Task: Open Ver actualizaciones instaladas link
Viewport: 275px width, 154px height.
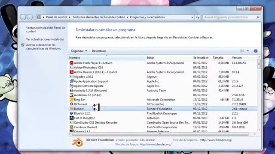Action: click(x=45, y=39)
